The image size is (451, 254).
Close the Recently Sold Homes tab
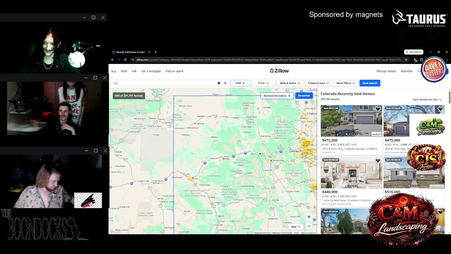[149, 52]
